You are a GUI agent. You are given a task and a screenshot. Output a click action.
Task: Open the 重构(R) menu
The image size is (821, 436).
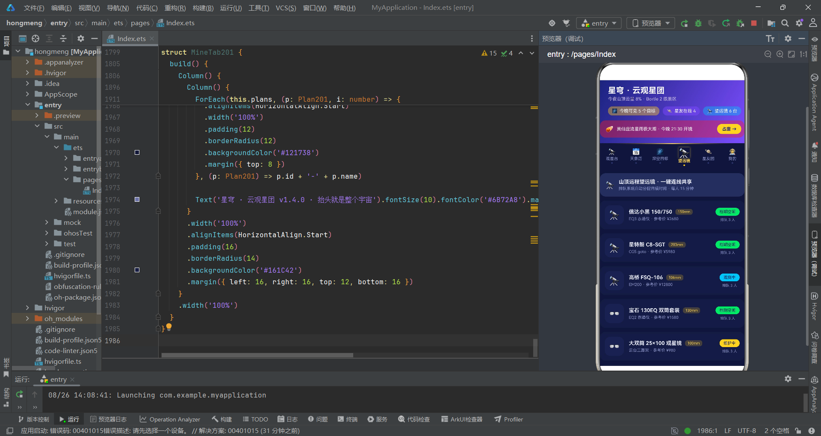coord(175,8)
